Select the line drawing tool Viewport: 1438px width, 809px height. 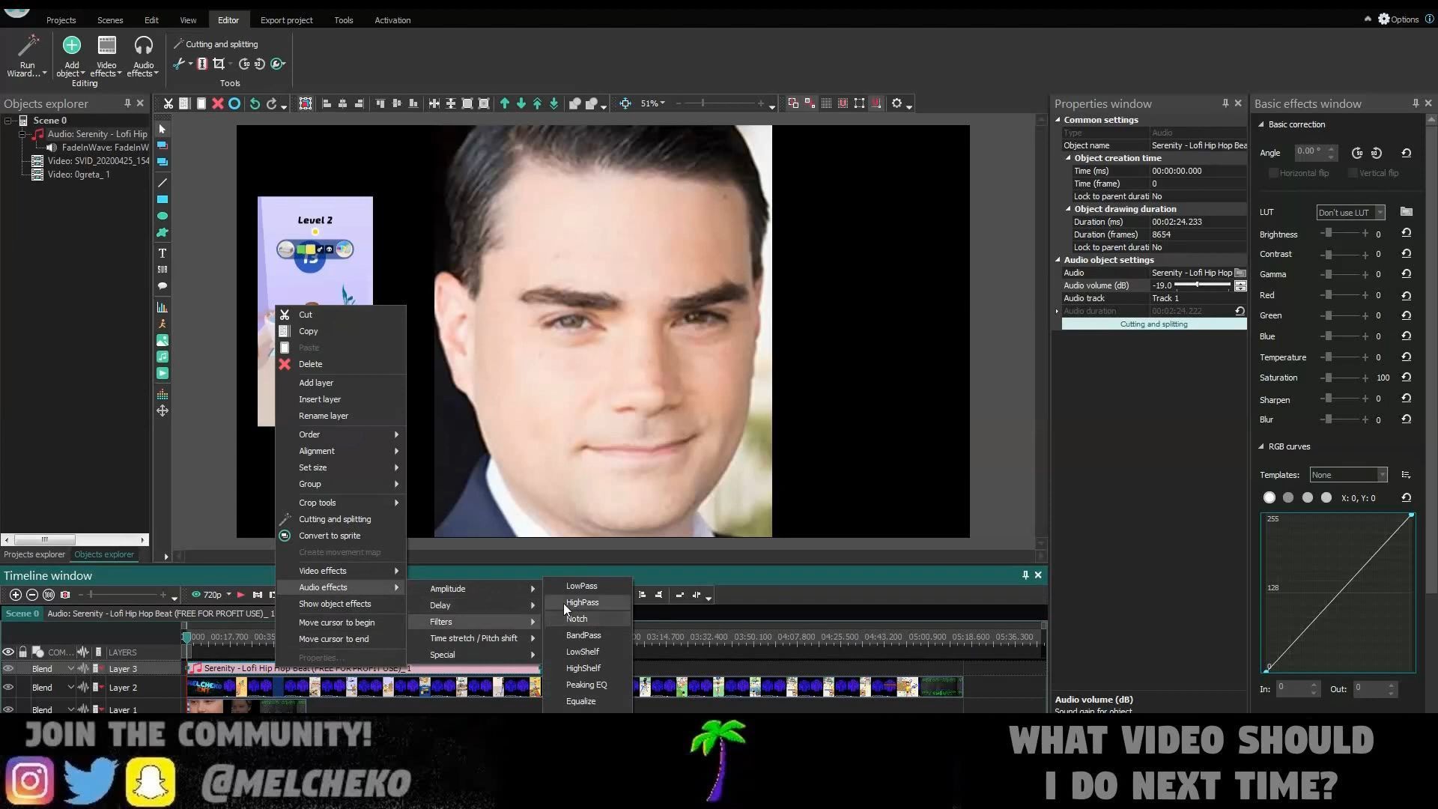click(x=162, y=183)
